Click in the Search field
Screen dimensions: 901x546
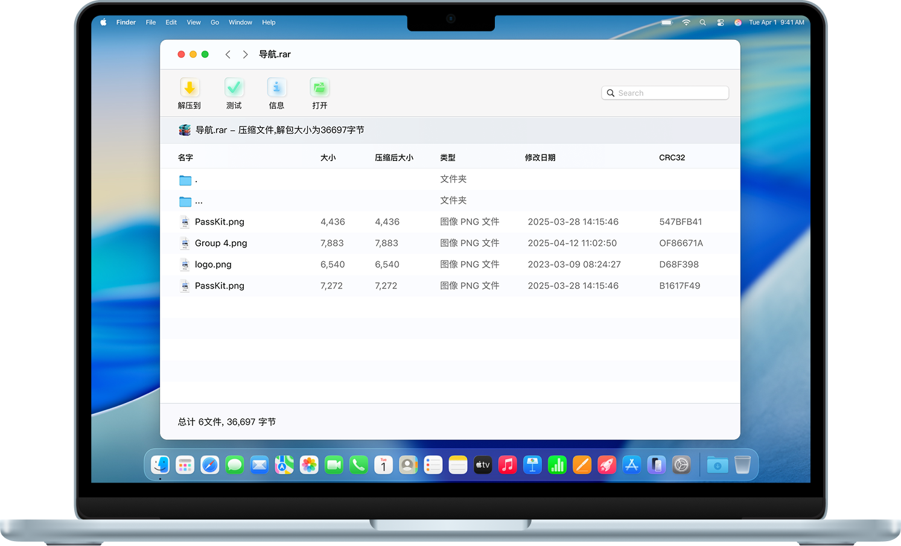tap(670, 93)
